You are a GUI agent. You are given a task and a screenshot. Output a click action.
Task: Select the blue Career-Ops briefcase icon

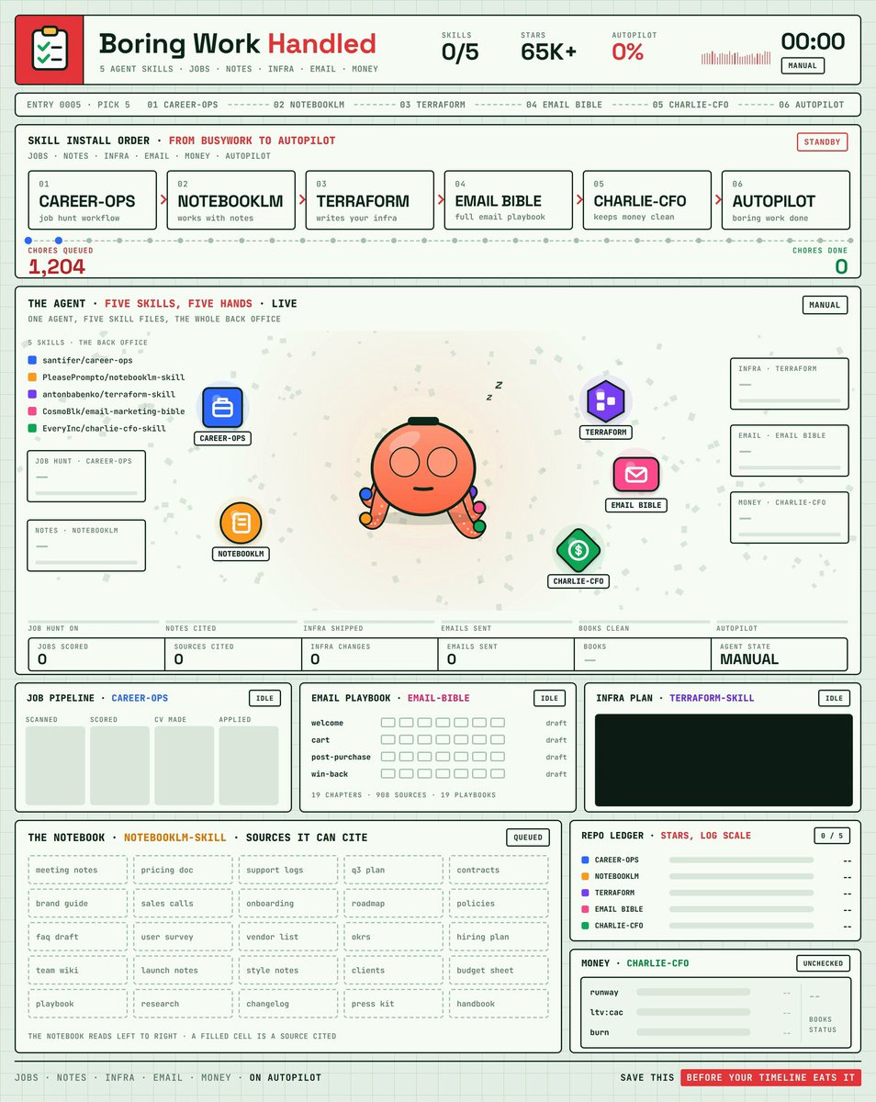tap(222, 408)
